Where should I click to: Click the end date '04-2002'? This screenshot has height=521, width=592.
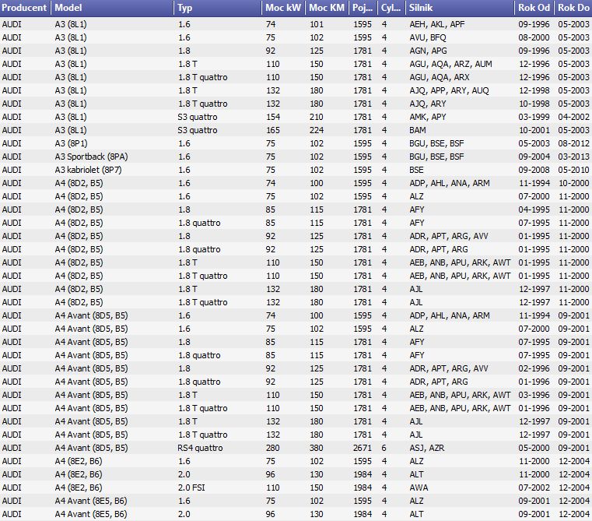573,117
